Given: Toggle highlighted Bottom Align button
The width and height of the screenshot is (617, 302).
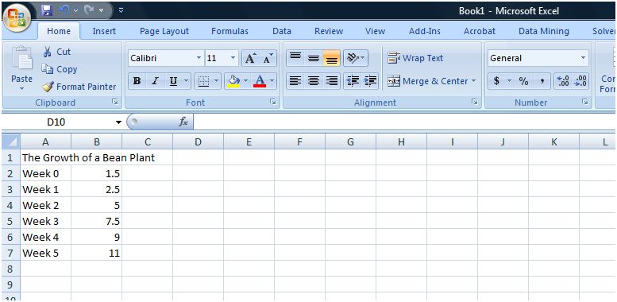Looking at the screenshot, I should click(x=331, y=58).
